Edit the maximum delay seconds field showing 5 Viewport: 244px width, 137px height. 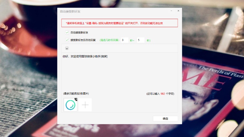click(x=141, y=40)
